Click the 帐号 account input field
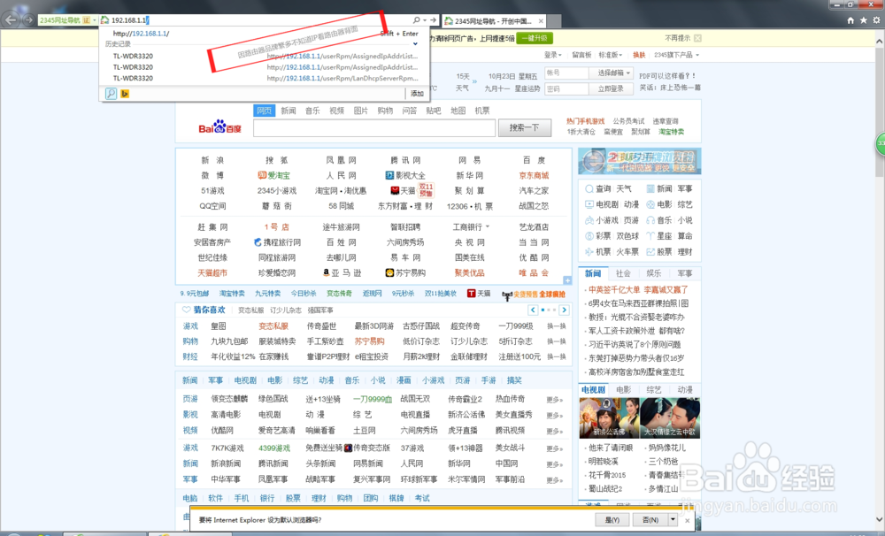 pos(566,73)
